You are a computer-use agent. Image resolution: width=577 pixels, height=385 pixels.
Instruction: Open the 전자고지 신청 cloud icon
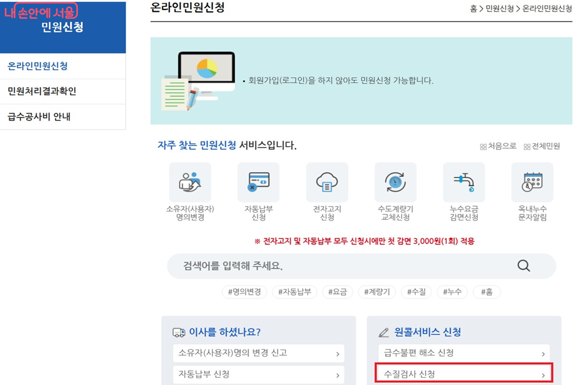(327, 182)
